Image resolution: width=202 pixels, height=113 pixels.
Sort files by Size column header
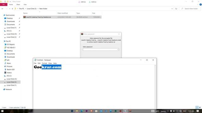[x=94, y=13]
